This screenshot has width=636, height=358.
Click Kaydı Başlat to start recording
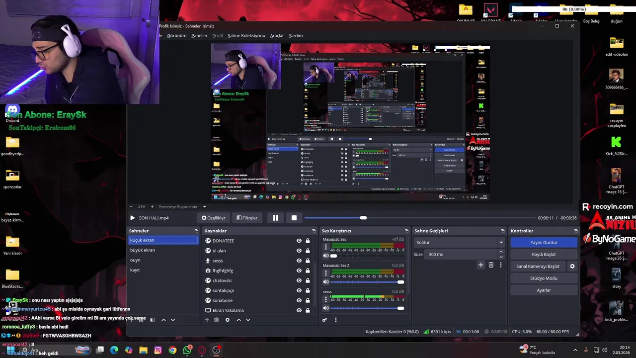544,254
